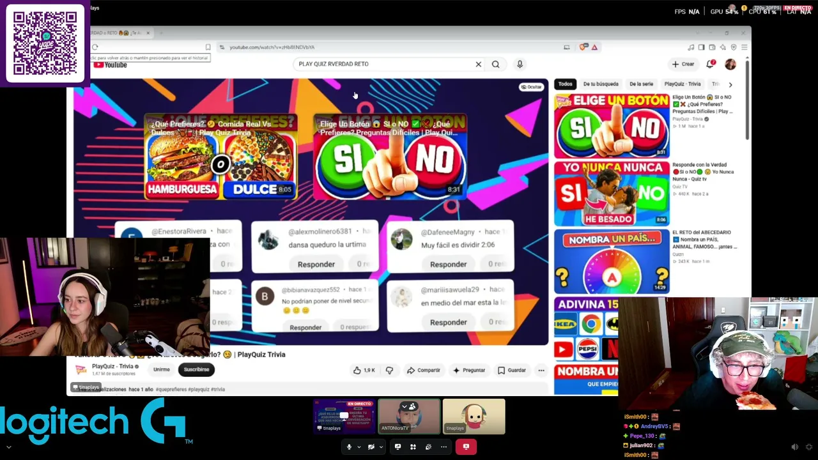This screenshot has height=460, width=818.
Task: Toggle the browser sidebar panel icon
Action: click(701, 47)
